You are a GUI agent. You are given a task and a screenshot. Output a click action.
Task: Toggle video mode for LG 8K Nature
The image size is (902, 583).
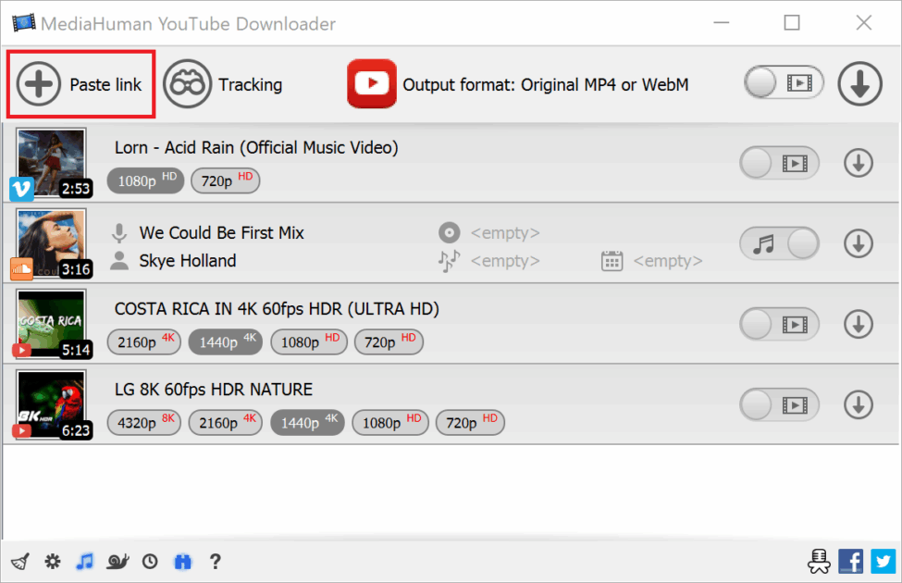click(x=780, y=405)
